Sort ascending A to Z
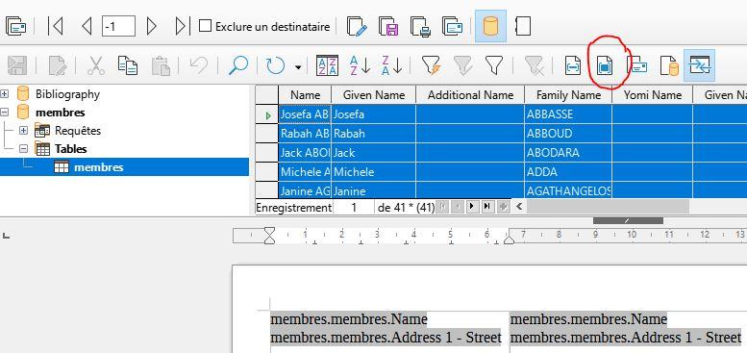The height and width of the screenshot is (353, 747). tap(360, 65)
